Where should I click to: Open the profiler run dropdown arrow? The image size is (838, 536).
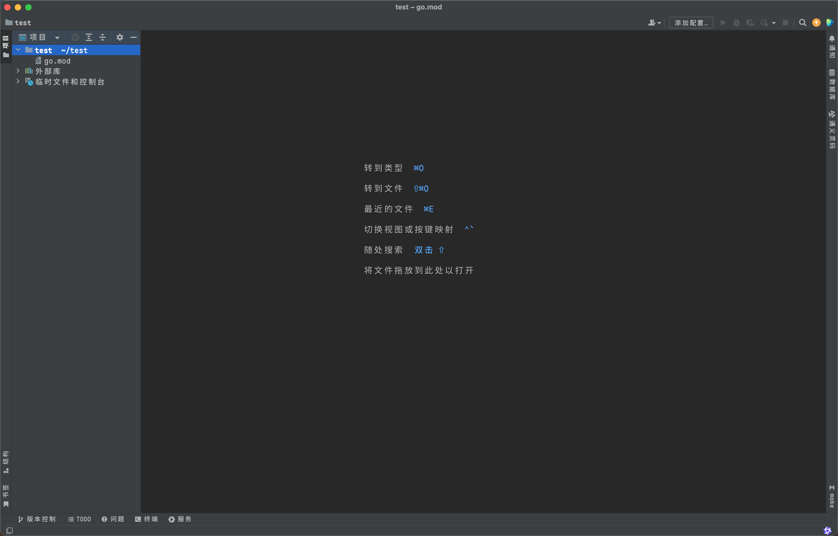[774, 23]
